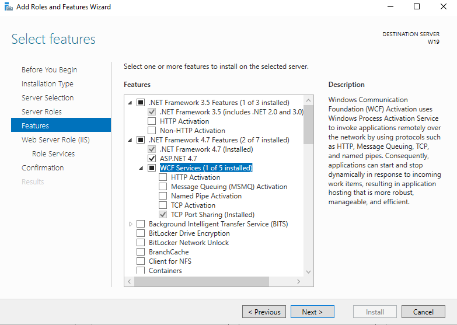The width and height of the screenshot is (457, 325).
Task: Check the Client for NFS box
Action: click(x=141, y=261)
